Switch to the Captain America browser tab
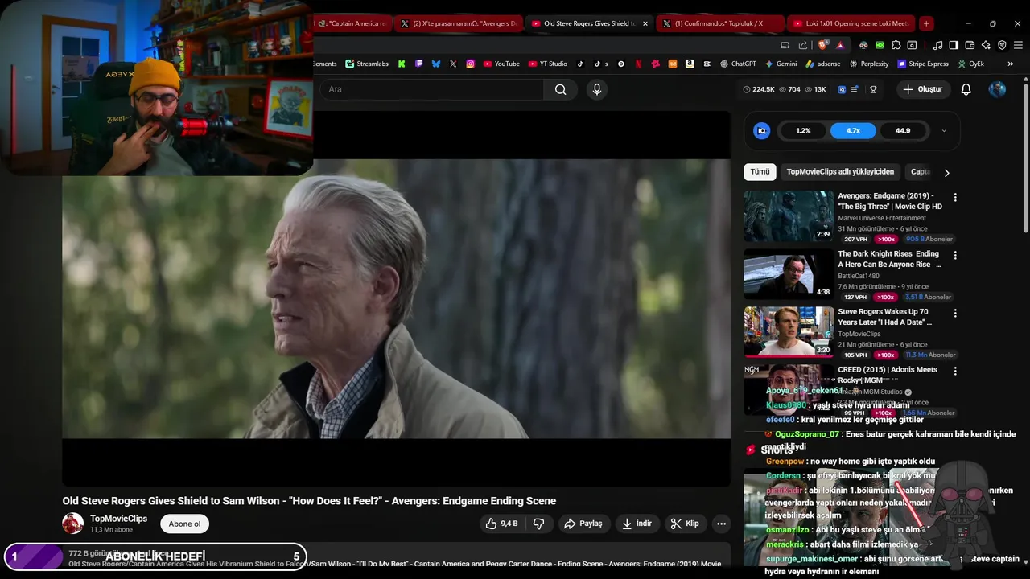 click(x=351, y=23)
